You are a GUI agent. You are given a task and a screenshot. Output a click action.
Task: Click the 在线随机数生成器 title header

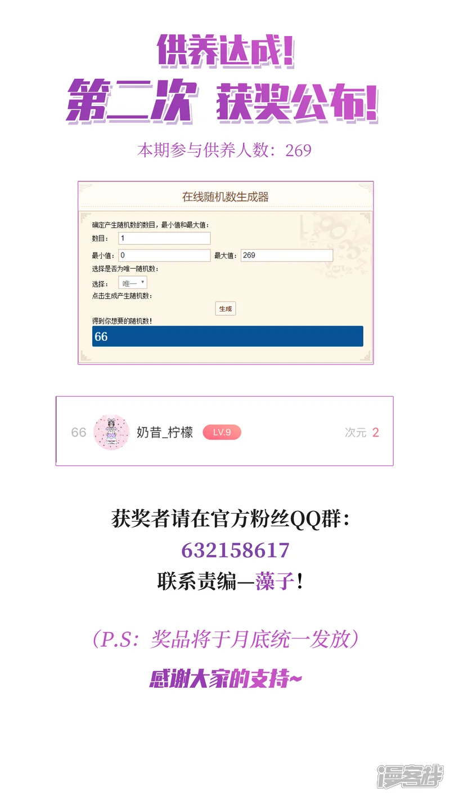[226, 197]
